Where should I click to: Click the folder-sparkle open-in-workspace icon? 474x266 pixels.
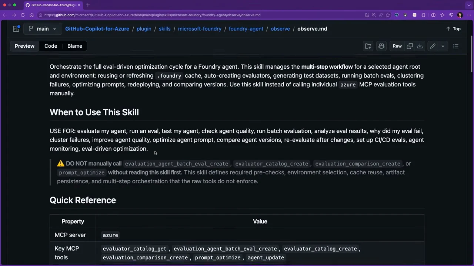pyautogui.click(x=368, y=46)
